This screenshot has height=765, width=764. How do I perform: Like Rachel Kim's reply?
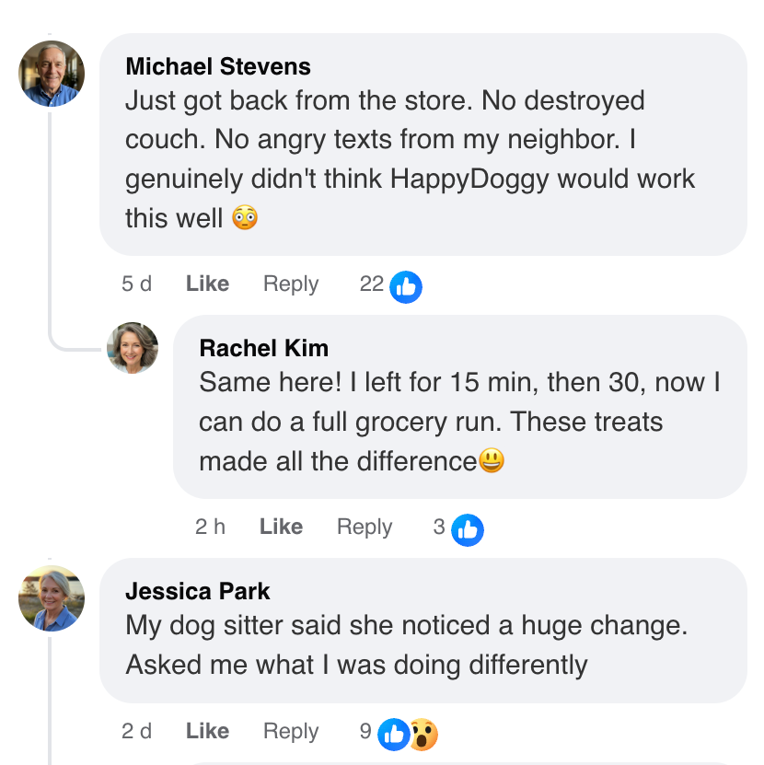point(281,527)
